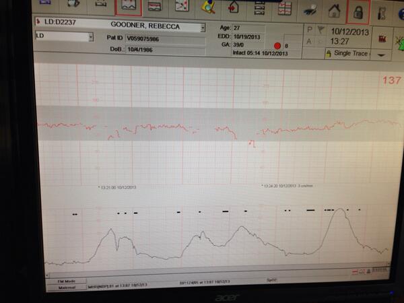
Task: Click the P indicator left of the date
Action: [x=310, y=30]
